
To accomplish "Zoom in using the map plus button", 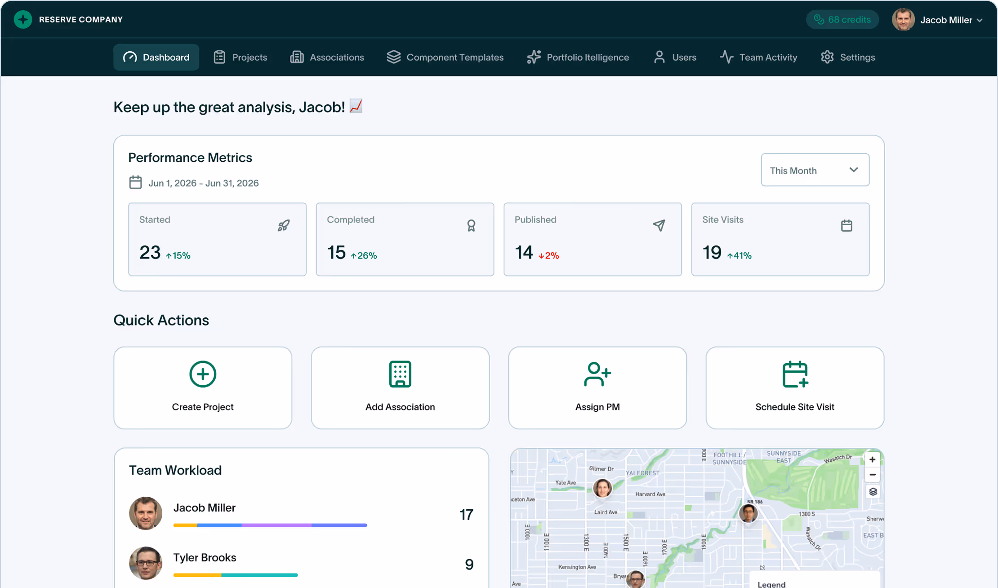I will [x=872, y=459].
